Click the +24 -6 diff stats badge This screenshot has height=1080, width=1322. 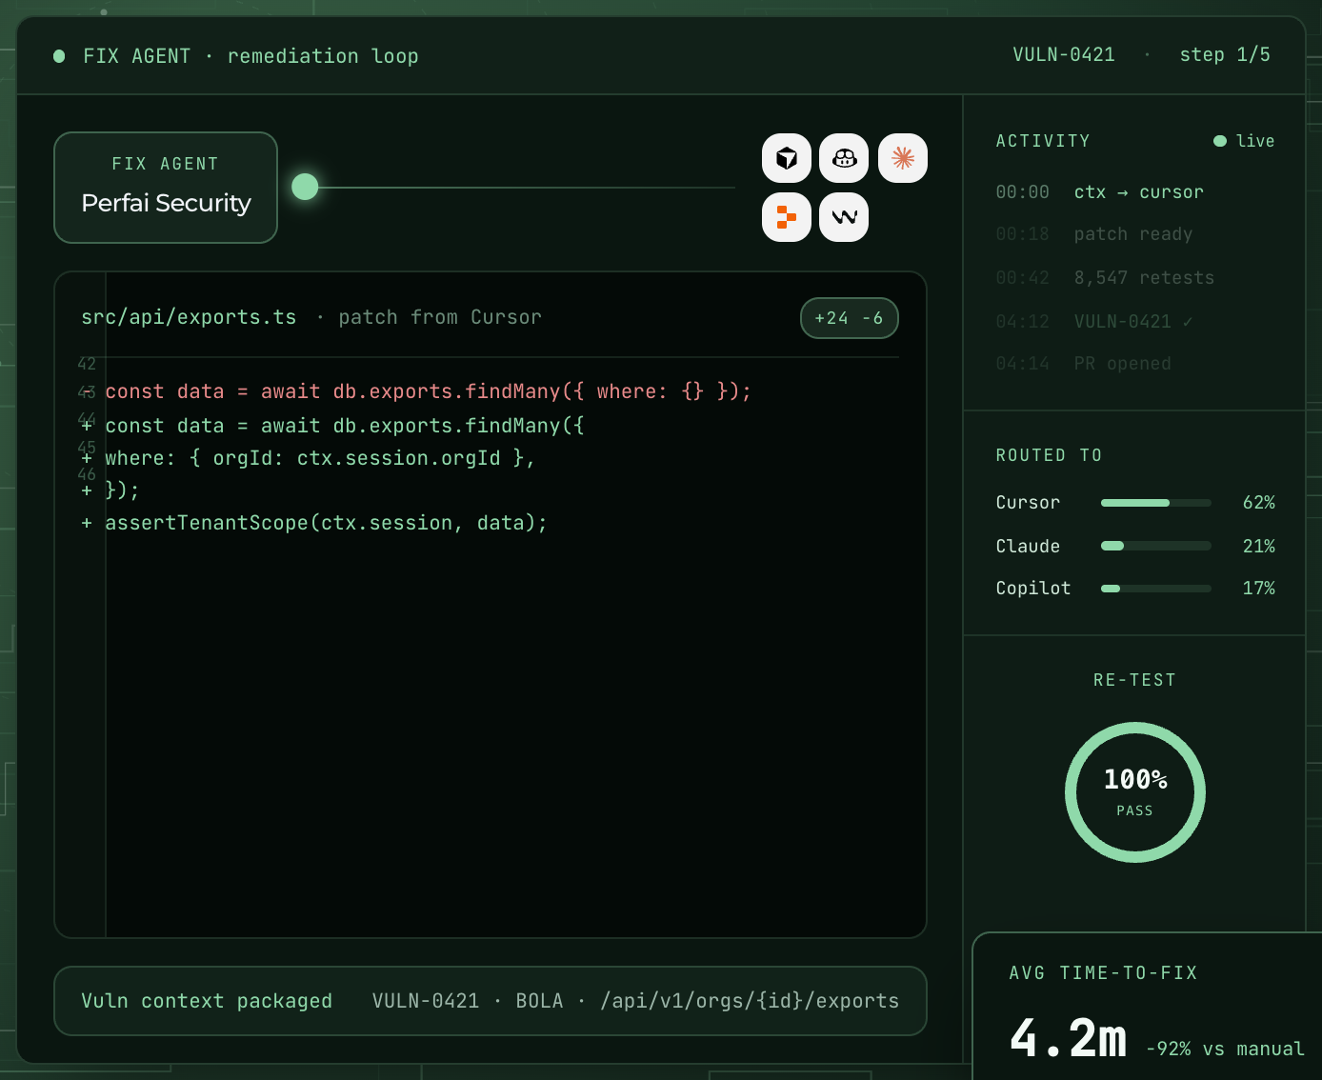[x=850, y=318]
